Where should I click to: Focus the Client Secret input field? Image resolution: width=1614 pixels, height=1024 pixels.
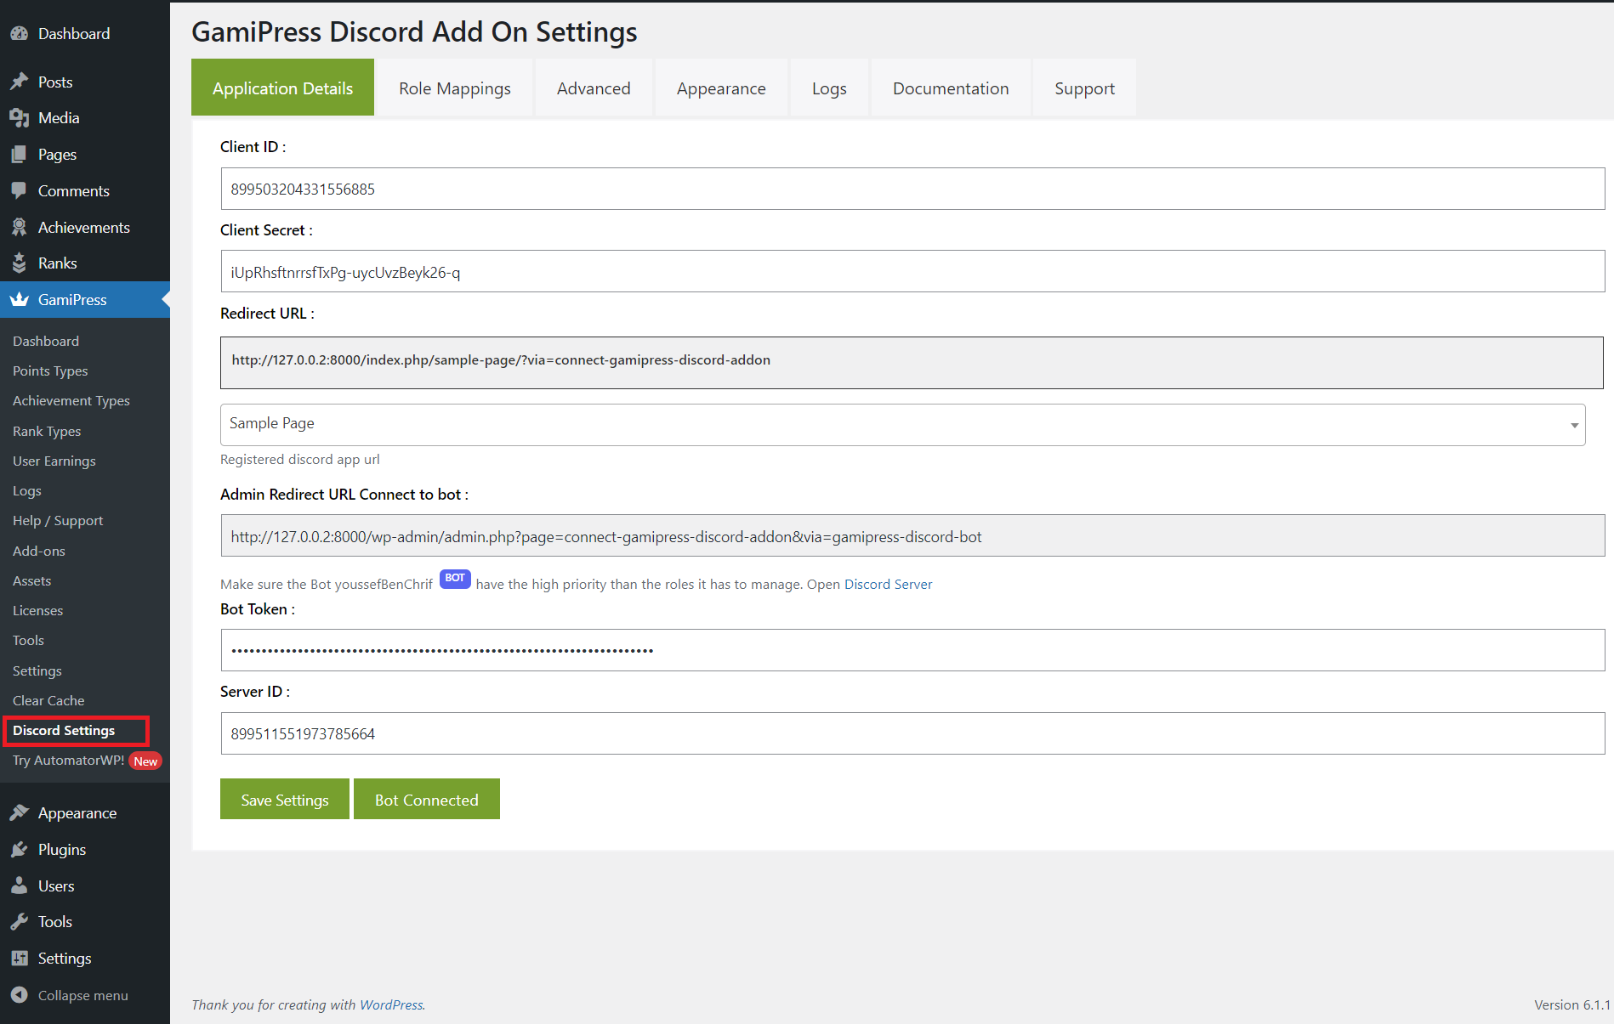[912, 272]
